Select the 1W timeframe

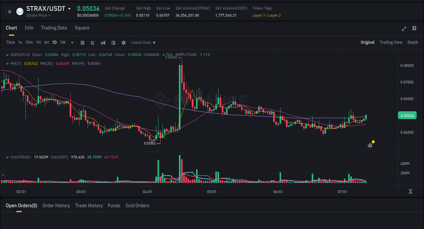click(62, 42)
